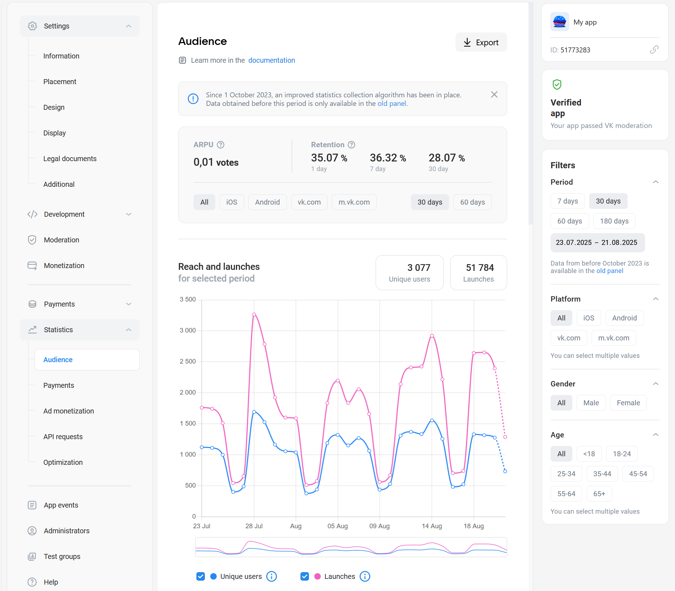The image size is (675, 591).
Task: Open the documentation link
Action: point(272,60)
